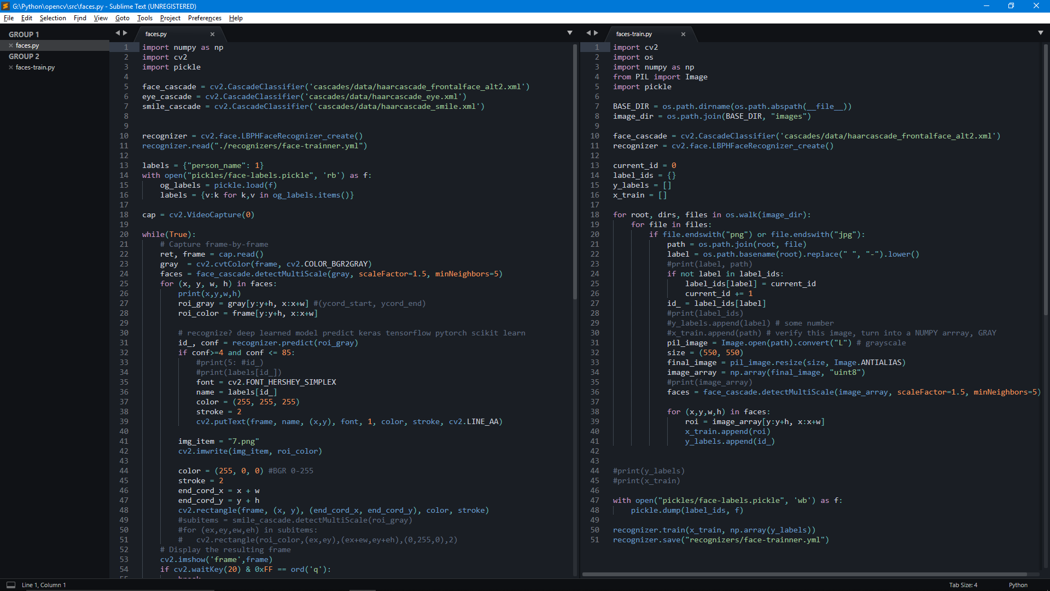Close faces.py in sidebar Group 1
Image resolution: width=1050 pixels, height=591 pixels.
(x=11, y=45)
